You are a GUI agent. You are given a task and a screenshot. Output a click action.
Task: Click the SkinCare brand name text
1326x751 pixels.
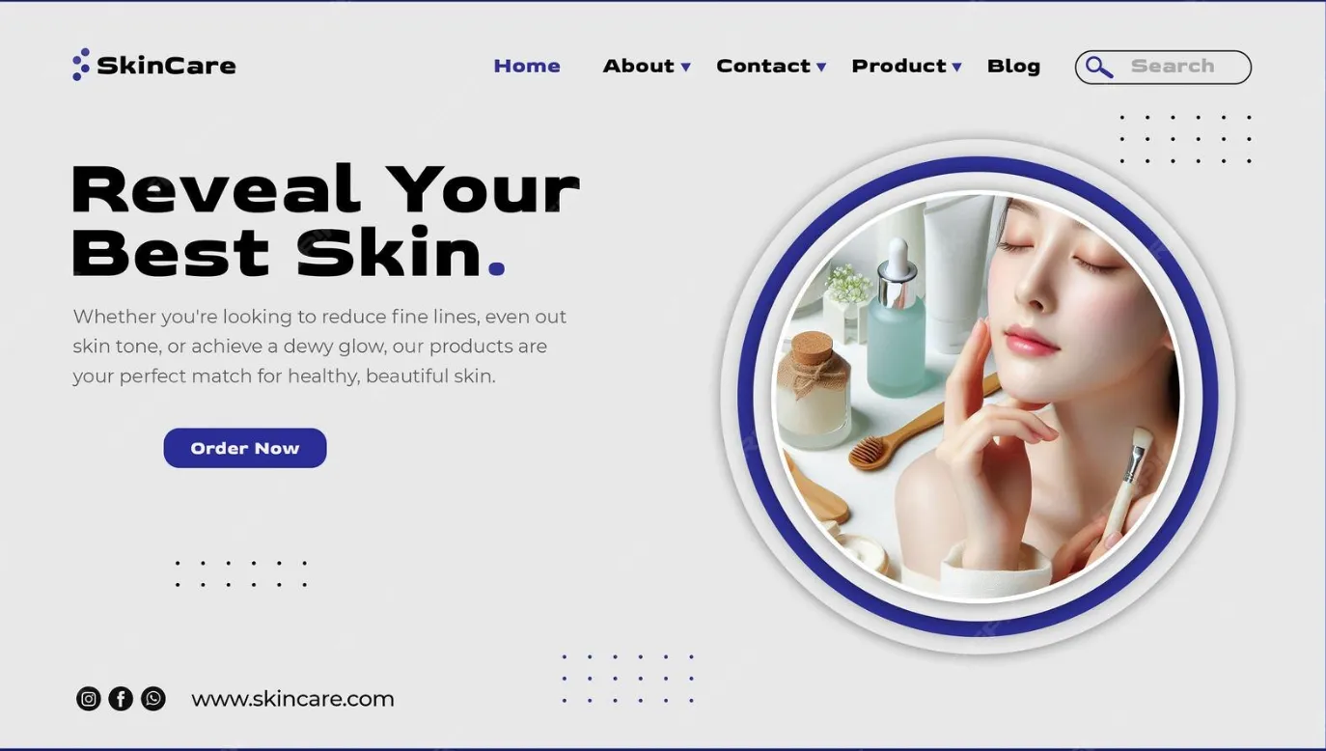[x=166, y=66]
